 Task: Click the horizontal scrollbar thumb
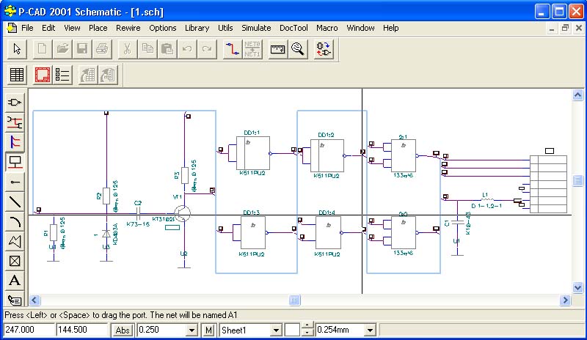coord(295,300)
